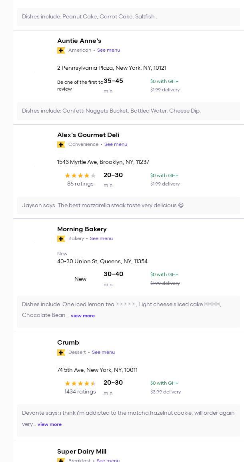Open the Morning Bakery restaurant title
This screenshot has height=462, width=244.
82,229
